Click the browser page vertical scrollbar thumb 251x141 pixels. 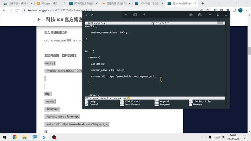click(249, 51)
